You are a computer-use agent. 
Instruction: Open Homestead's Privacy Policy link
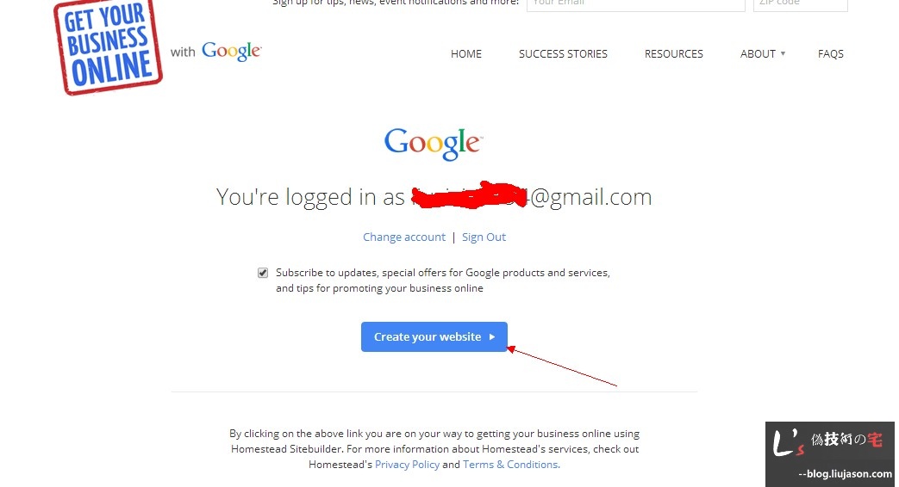[407, 465]
